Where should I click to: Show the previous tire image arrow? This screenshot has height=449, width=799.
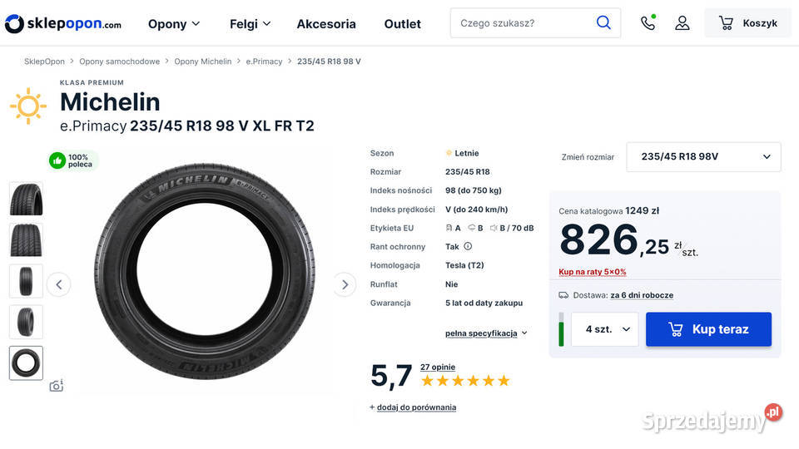click(58, 284)
